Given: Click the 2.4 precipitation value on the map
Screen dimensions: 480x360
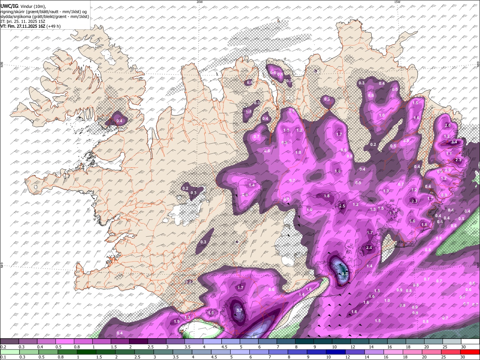Looking at the screenshot, I should (369, 247).
